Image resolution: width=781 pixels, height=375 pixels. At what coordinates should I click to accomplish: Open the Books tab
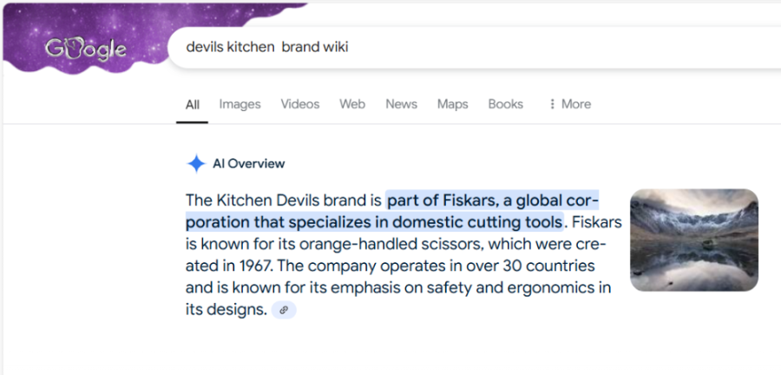[x=505, y=104]
